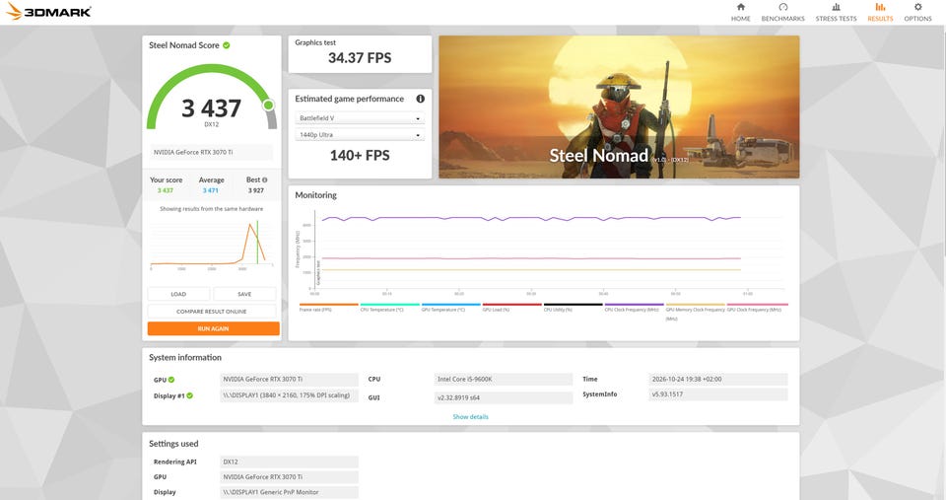
Task: Click the green check beside GPU label
Action: pos(171,380)
